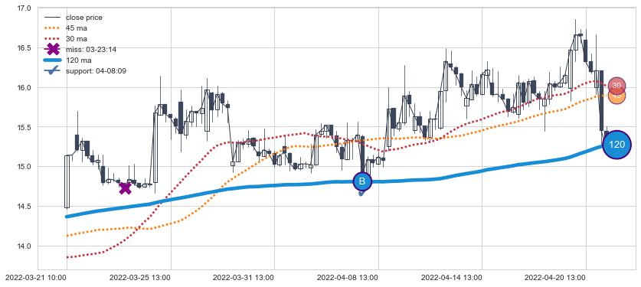
Task: Click the 16.5 y-axis tick label
Action: 25,47
